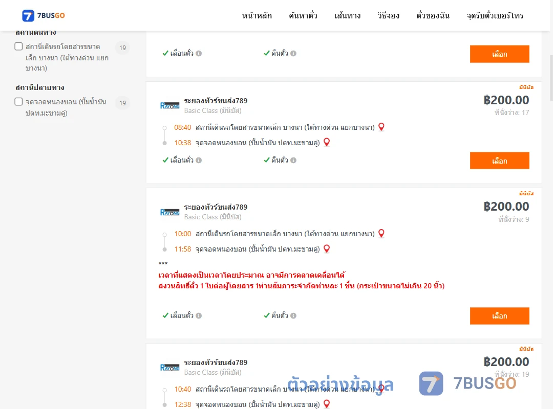This screenshot has width=553, height=409.
Task: Click the count badge 19 beside destination stop filter
Action: tap(123, 103)
